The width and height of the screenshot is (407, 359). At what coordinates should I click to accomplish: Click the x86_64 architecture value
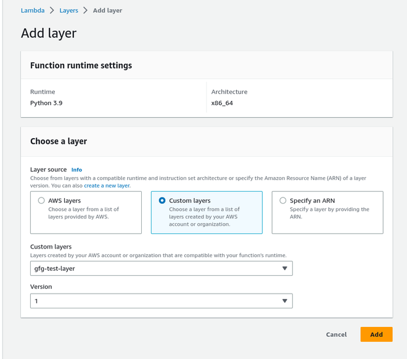pyautogui.click(x=222, y=103)
